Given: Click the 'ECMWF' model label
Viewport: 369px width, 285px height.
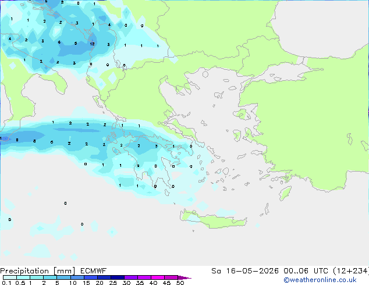Looking at the screenshot, I should coord(94,271).
